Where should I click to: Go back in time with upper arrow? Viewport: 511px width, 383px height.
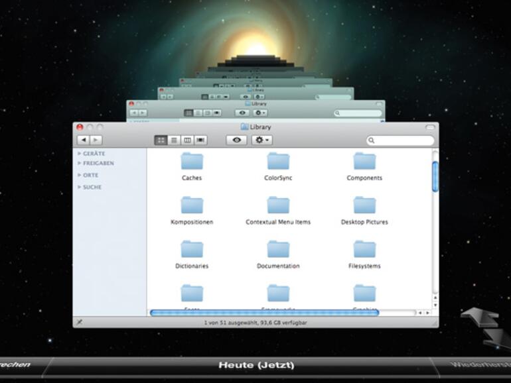click(480, 317)
